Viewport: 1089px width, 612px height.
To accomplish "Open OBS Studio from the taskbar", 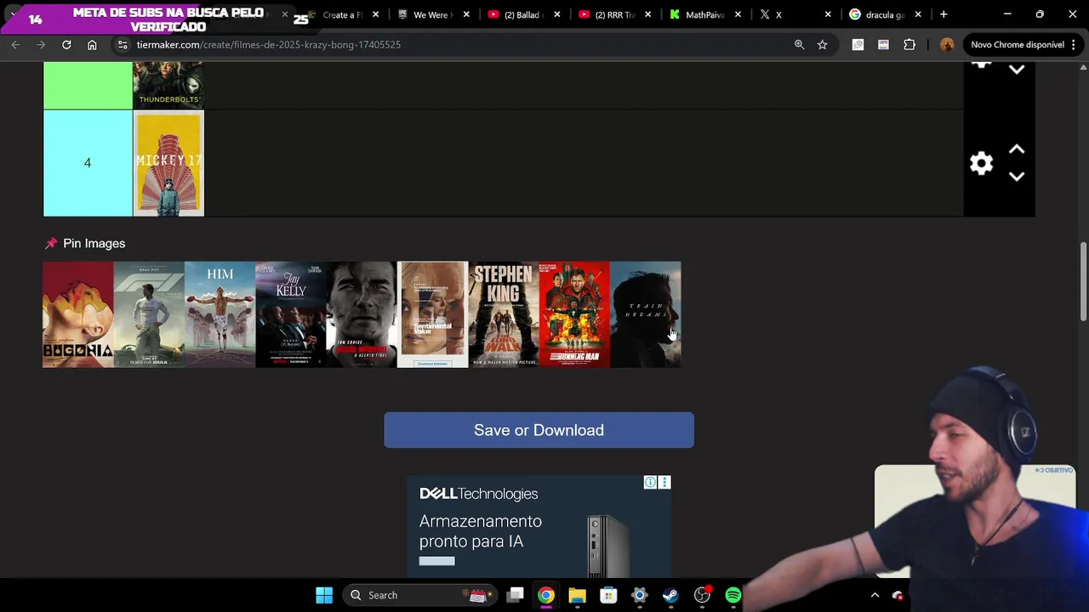I will click(x=702, y=595).
